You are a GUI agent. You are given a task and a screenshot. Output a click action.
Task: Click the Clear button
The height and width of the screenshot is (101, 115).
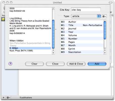(x=34, y=64)
